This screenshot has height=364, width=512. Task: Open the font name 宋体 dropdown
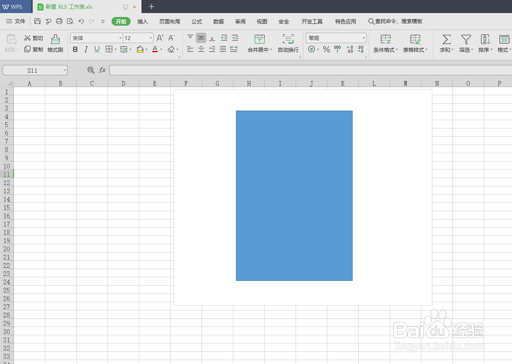pyautogui.click(x=120, y=38)
